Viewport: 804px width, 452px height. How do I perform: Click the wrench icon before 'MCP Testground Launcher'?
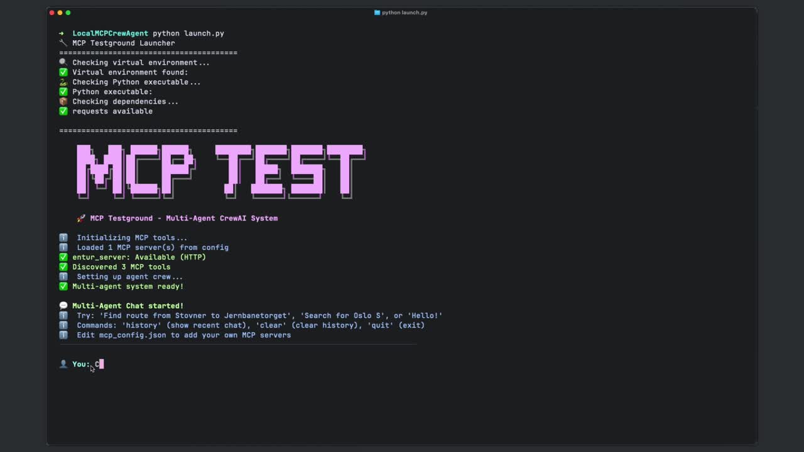coord(63,43)
